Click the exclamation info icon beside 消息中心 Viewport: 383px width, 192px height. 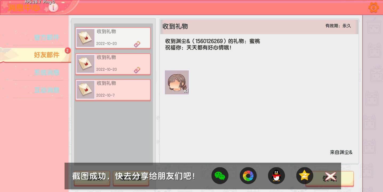tap(53, 7)
